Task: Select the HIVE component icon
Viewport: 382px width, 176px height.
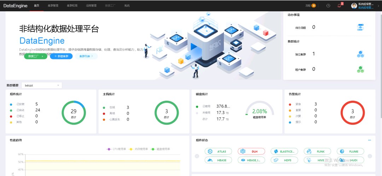Action: click(x=309, y=160)
